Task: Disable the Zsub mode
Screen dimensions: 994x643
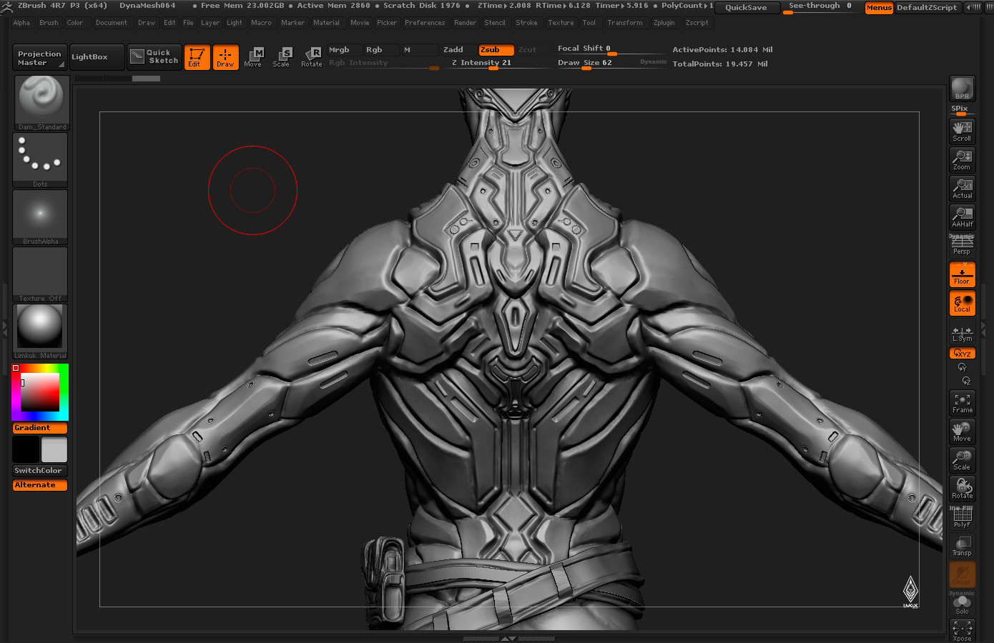Action: tap(496, 50)
